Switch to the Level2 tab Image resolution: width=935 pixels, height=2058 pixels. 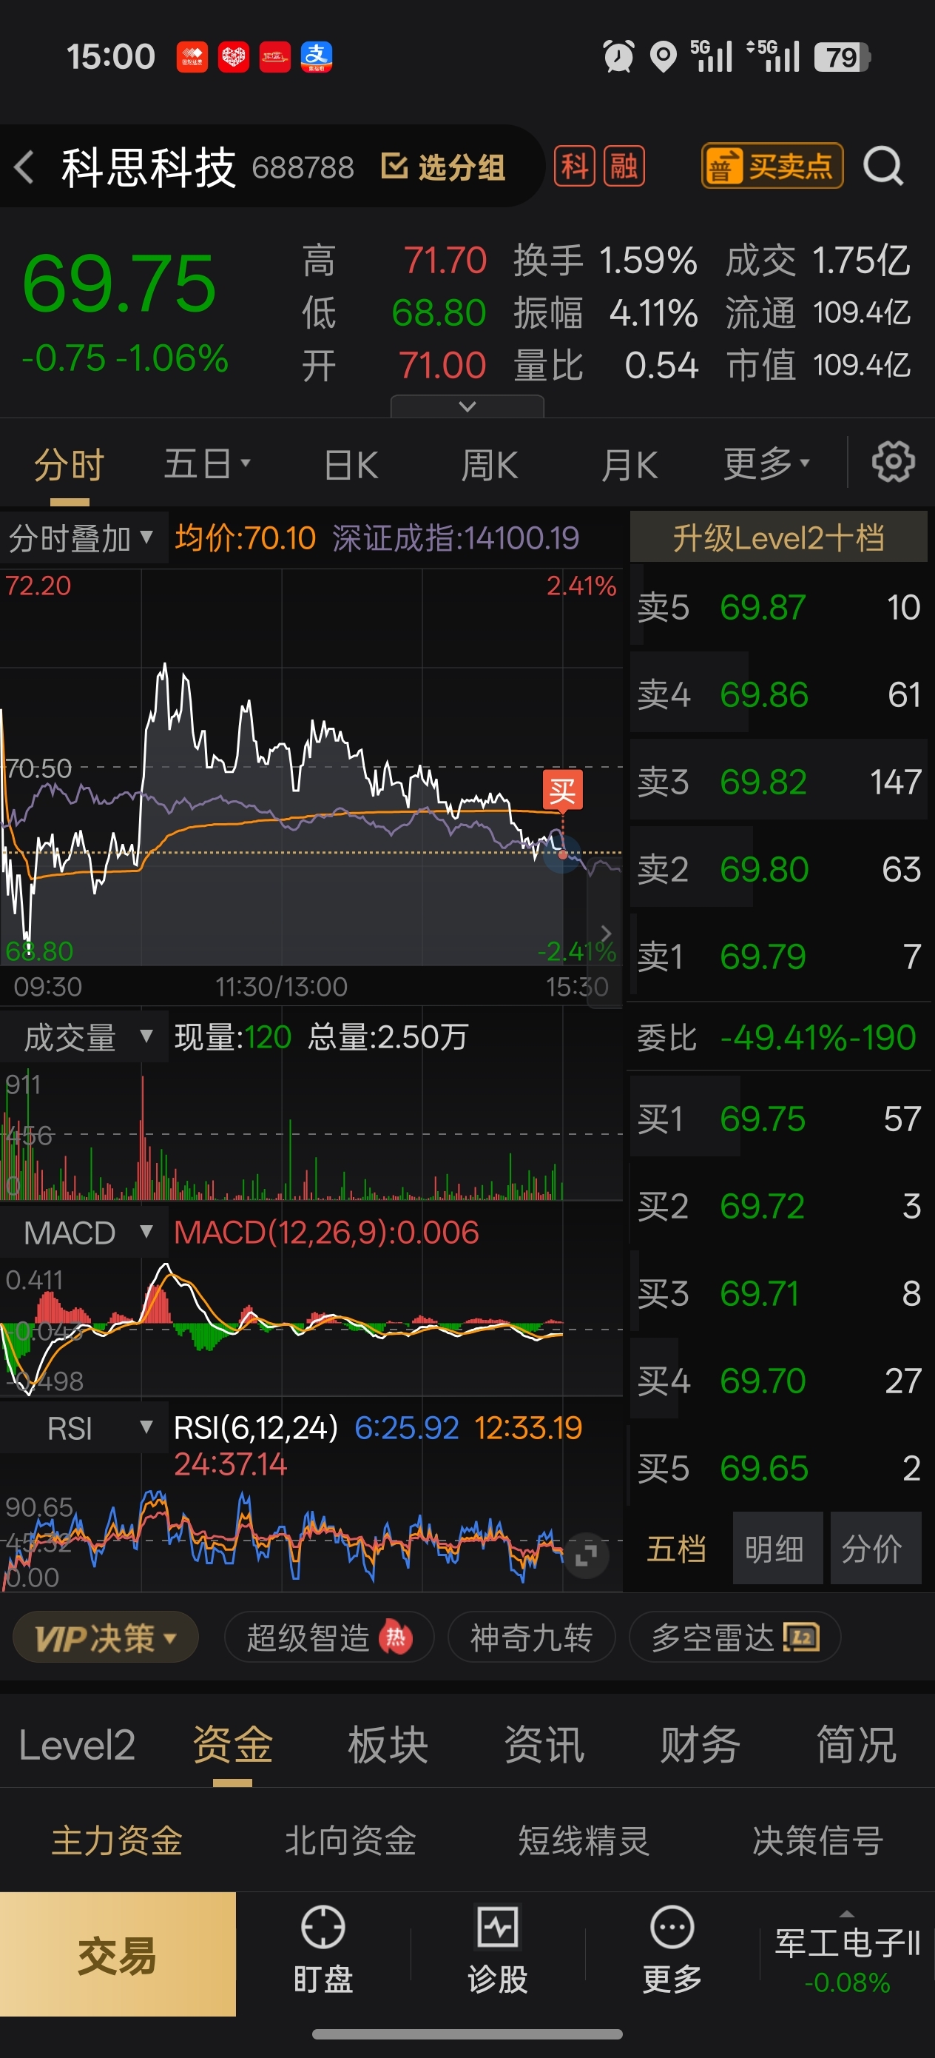pyautogui.click(x=77, y=1745)
